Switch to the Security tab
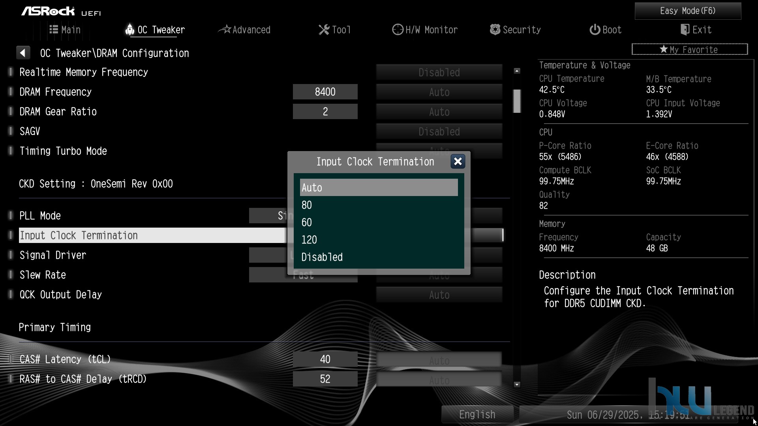The image size is (758, 426). [x=515, y=30]
